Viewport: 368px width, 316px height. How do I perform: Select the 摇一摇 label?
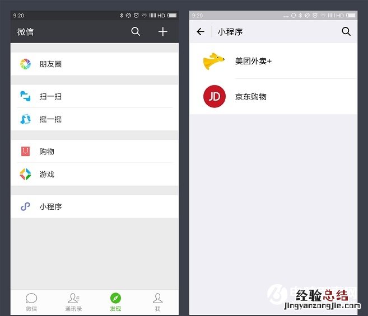click(50, 119)
